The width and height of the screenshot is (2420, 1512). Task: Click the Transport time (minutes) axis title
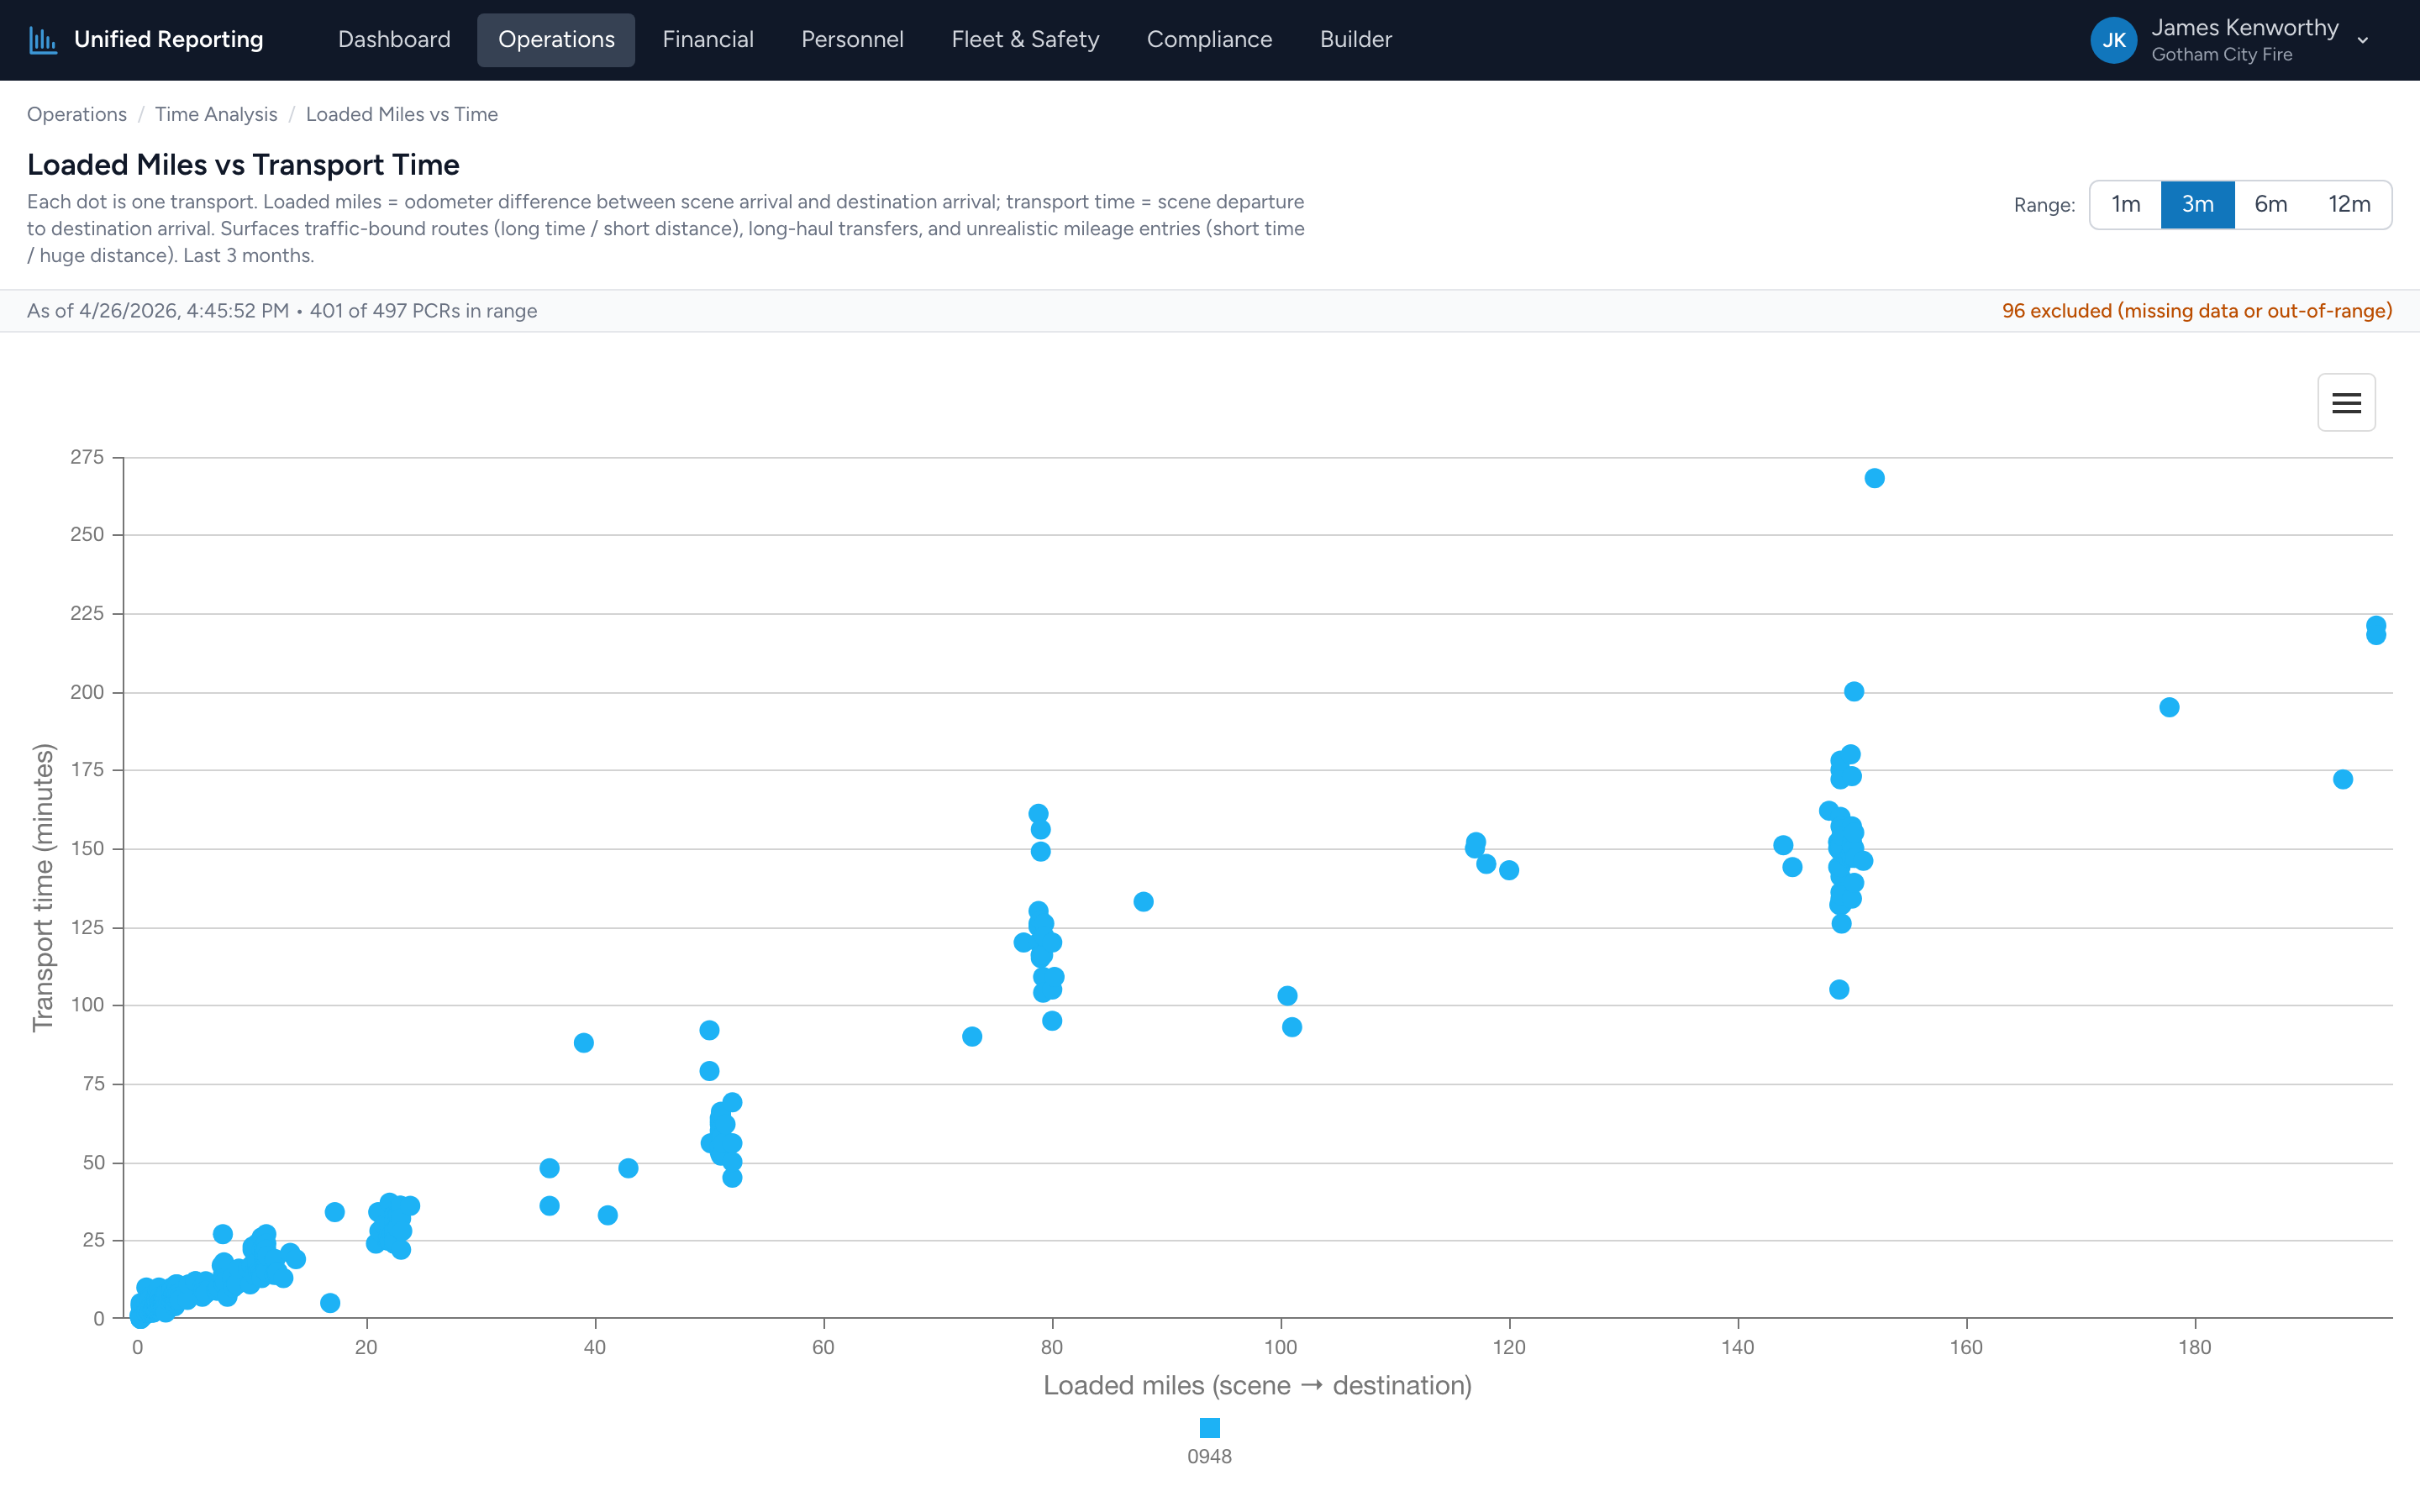point(42,888)
